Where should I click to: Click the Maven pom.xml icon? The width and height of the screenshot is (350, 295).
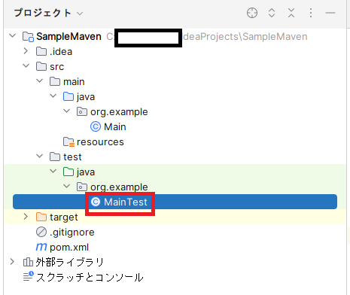tap(41, 247)
